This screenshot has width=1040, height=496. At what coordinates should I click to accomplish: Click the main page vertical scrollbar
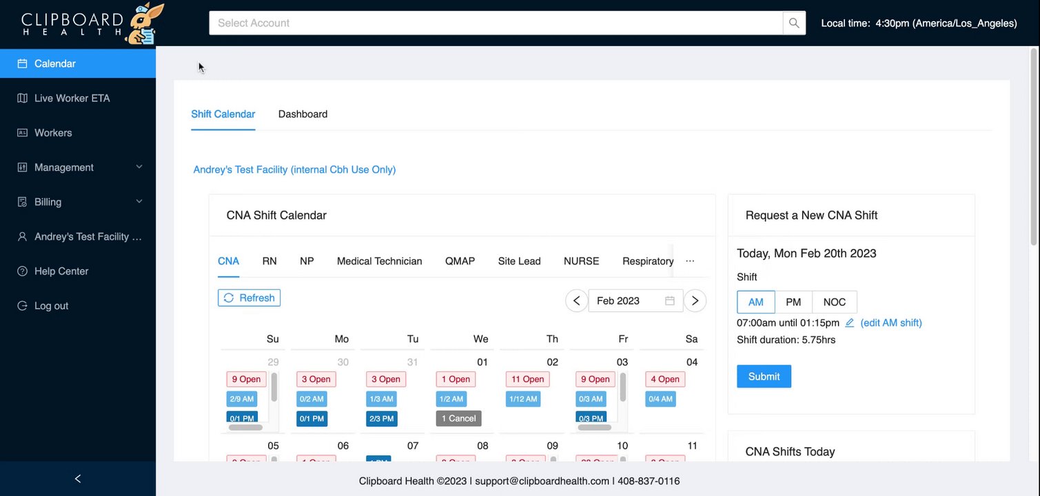(1034, 146)
